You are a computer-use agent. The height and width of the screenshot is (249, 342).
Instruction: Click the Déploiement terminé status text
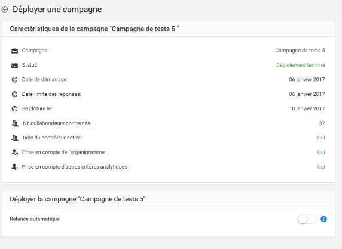pos(300,65)
